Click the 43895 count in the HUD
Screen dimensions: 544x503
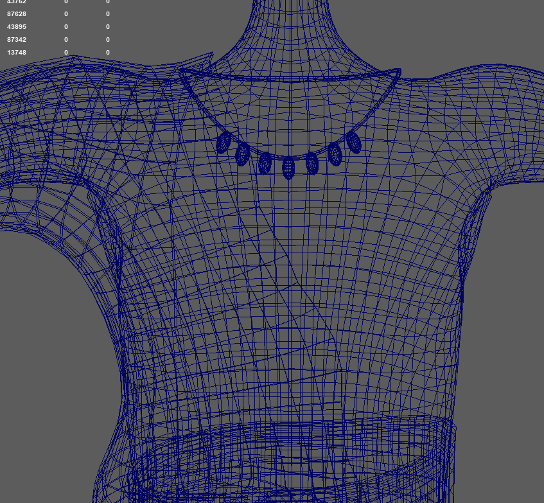point(17,27)
